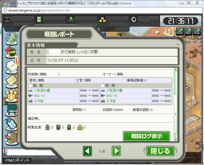The image size is (204, 165).
Task: Go to the next report page
Action: point(116,151)
